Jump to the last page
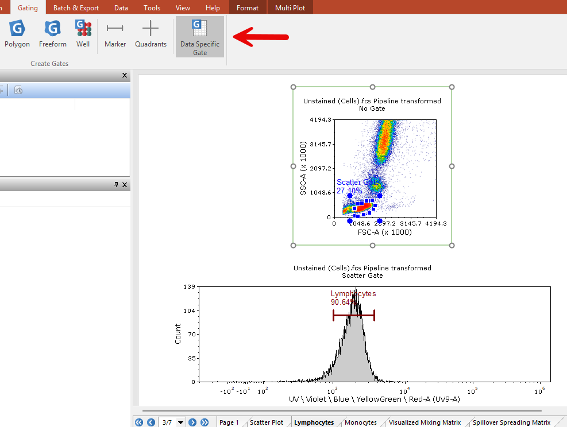The height and width of the screenshot is (427, 567). pos(205,422)
